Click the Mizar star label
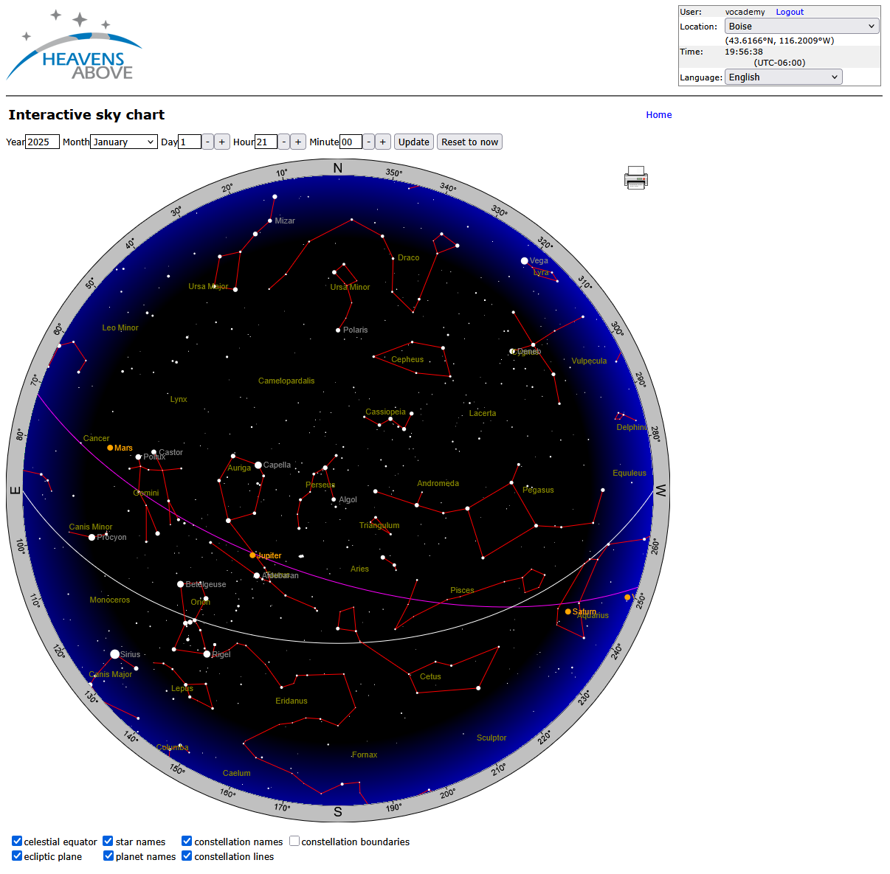Screen dimensions: 890x874 tap(285, 221)
